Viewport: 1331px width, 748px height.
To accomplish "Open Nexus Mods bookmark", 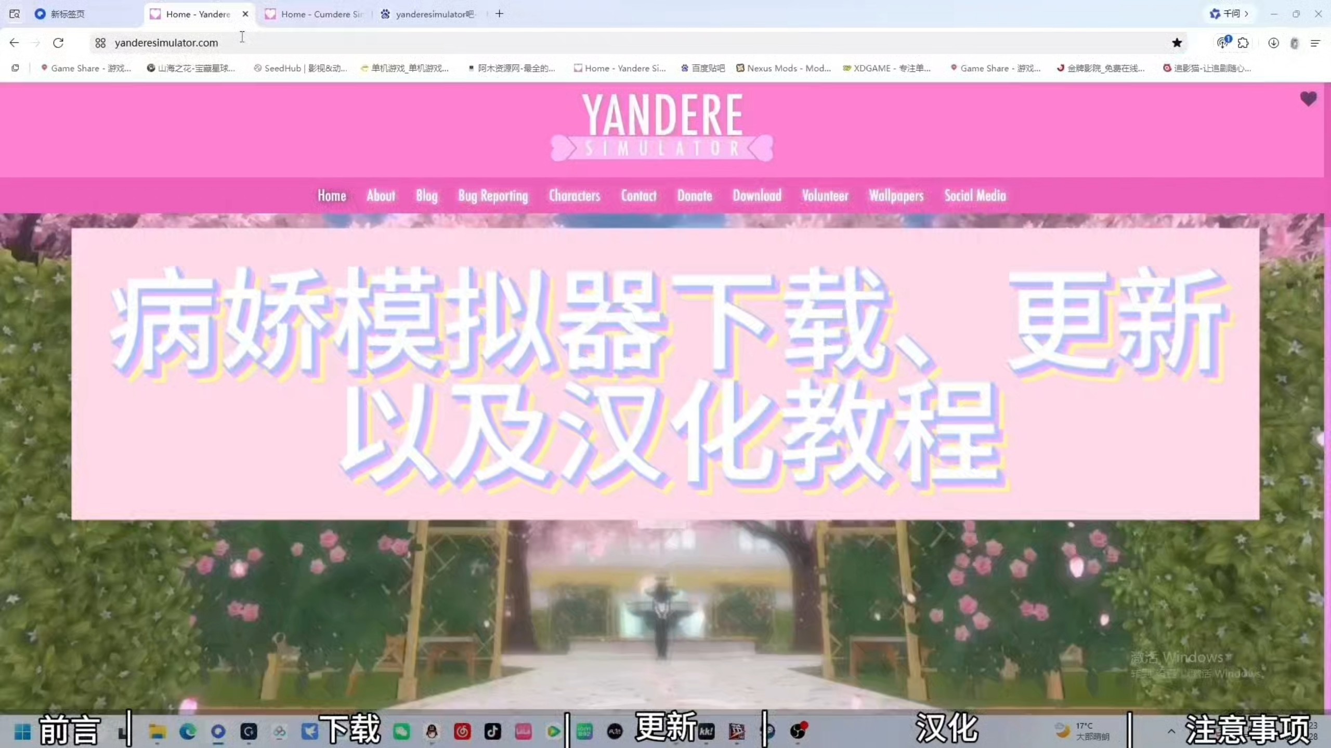I will coord(784,68).
